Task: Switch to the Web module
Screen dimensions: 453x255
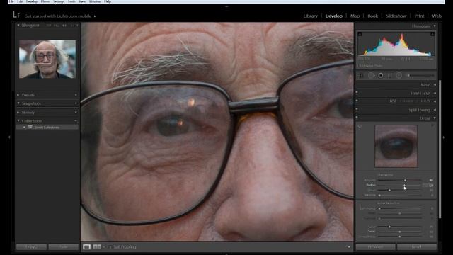Action: [x=437, y=16]
